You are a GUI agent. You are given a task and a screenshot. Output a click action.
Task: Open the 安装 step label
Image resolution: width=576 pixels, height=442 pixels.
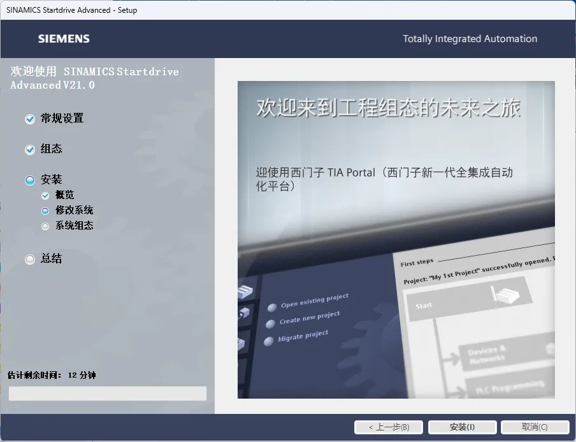coord(52,179)
